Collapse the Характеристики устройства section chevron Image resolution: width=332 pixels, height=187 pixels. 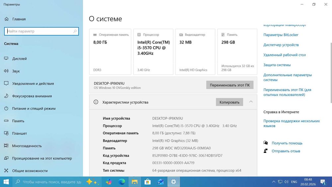[x=251, y=102]
